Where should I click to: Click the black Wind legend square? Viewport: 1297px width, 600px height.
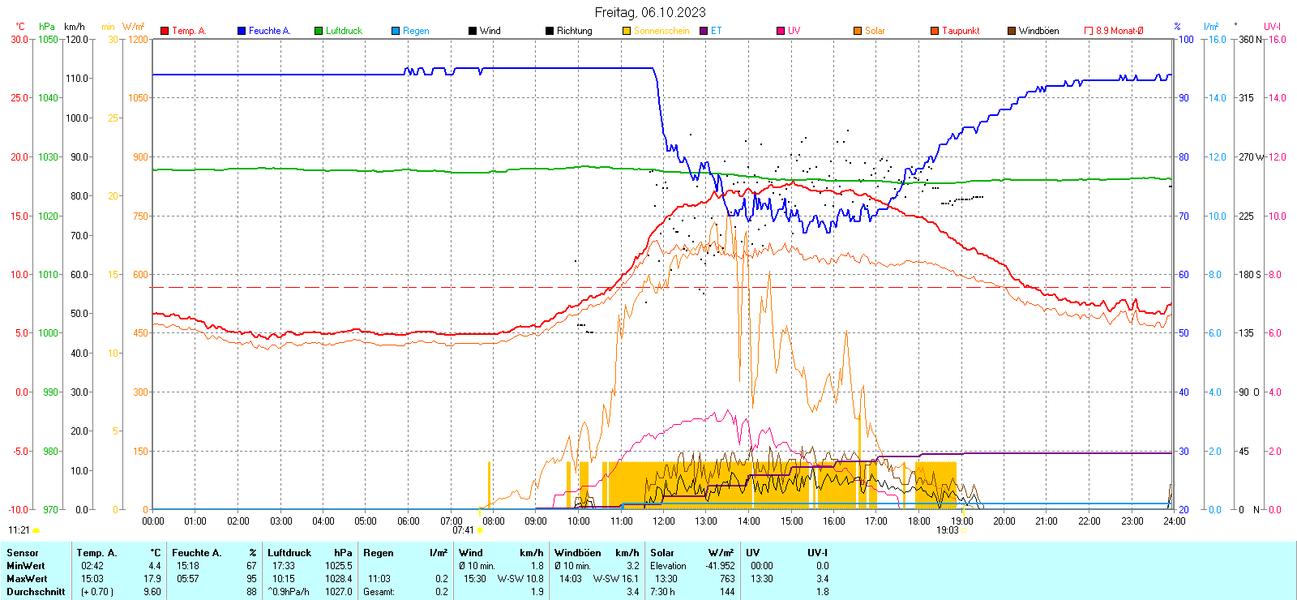pos(473,31)
